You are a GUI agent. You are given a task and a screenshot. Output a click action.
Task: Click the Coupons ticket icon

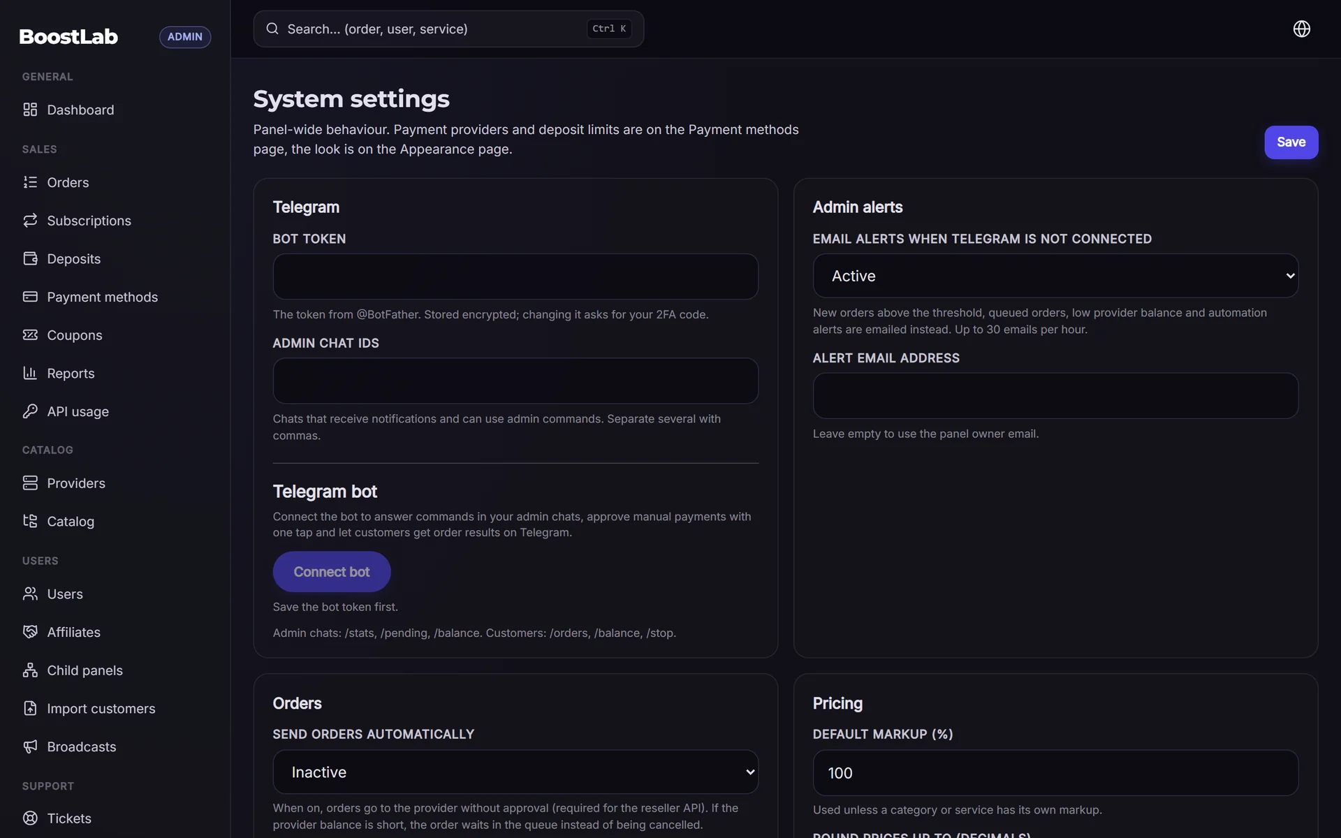tap(30, 335)
